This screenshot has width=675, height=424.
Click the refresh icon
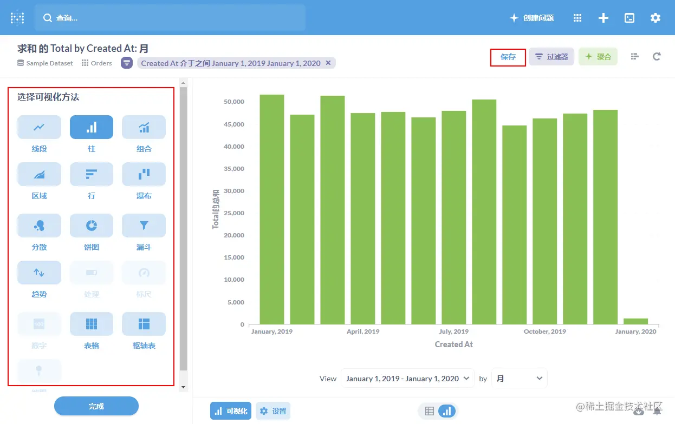coord(657,56)
